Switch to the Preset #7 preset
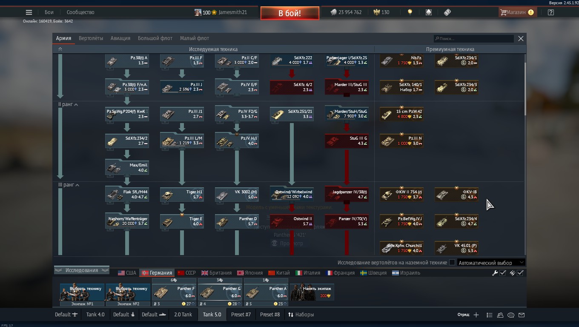Screen dimensions: 579x327 click(241, 315)
